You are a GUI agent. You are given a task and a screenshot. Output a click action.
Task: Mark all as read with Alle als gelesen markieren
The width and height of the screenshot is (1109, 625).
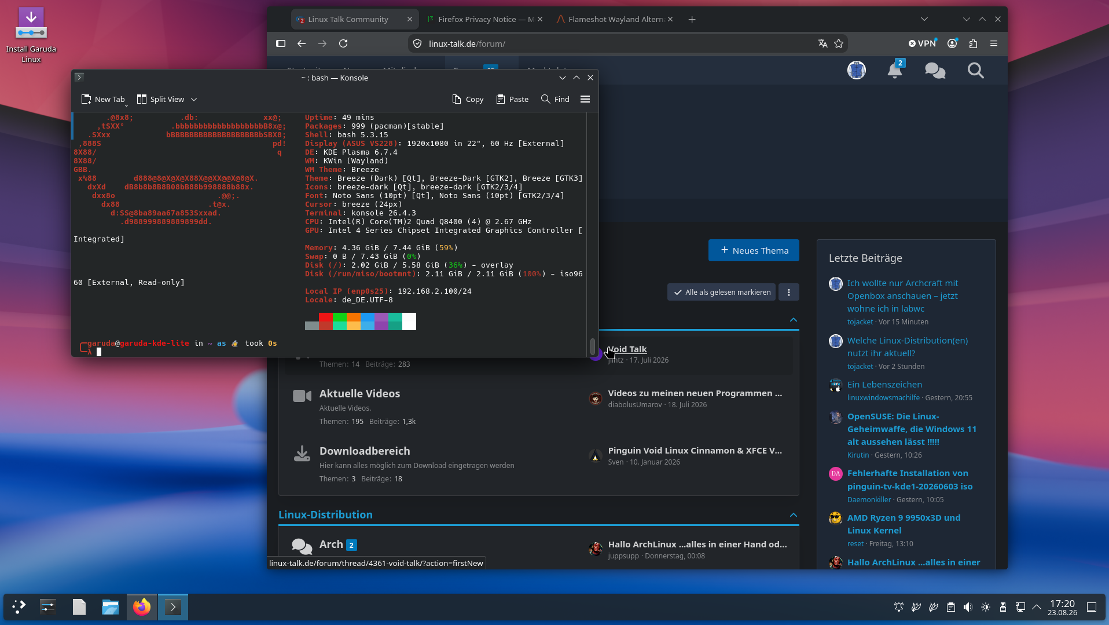pos(721,293)
